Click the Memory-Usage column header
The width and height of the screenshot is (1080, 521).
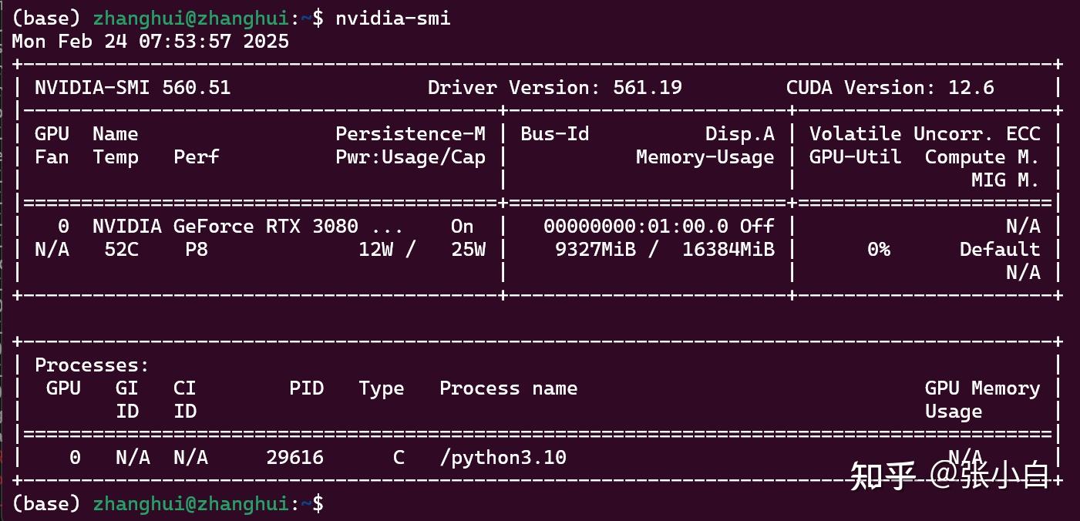click(705, 157)
